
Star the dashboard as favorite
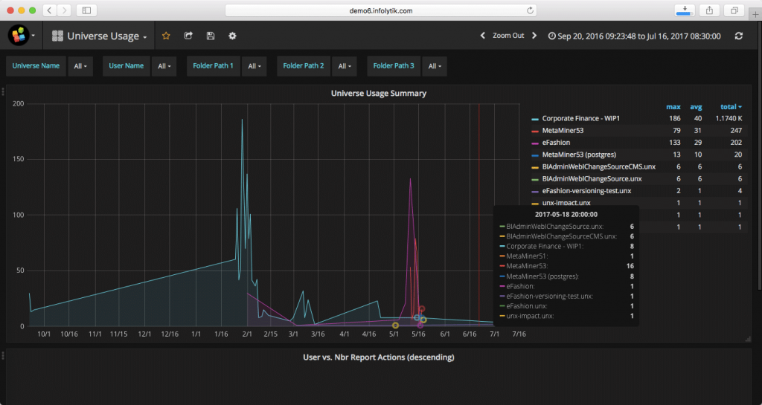pos(166,36)
